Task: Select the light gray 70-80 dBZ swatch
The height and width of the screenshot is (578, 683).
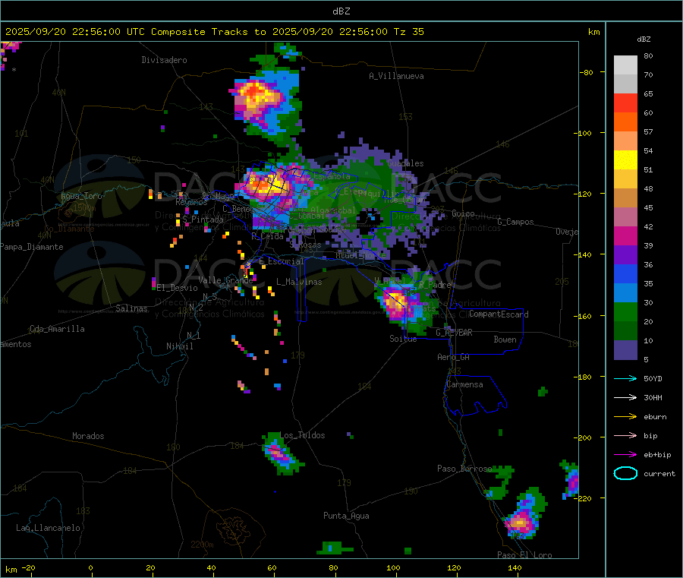Action: pyautogui.click(x=625, y=65)
